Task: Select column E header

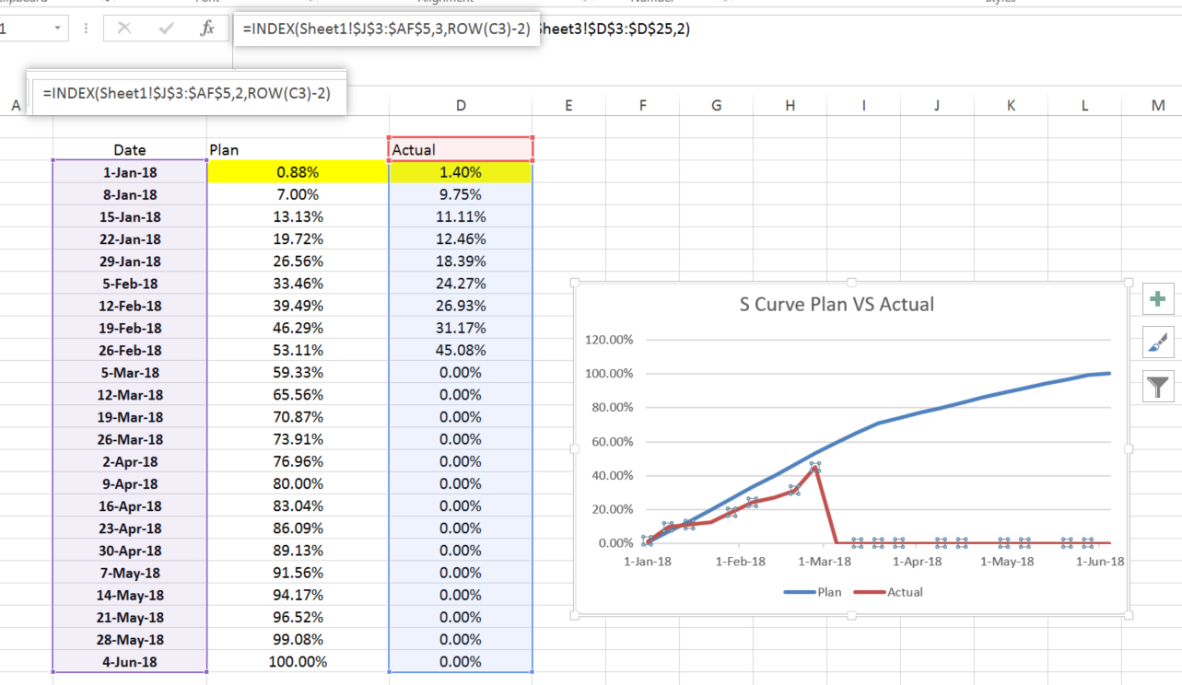Action: tap(568, 106)
